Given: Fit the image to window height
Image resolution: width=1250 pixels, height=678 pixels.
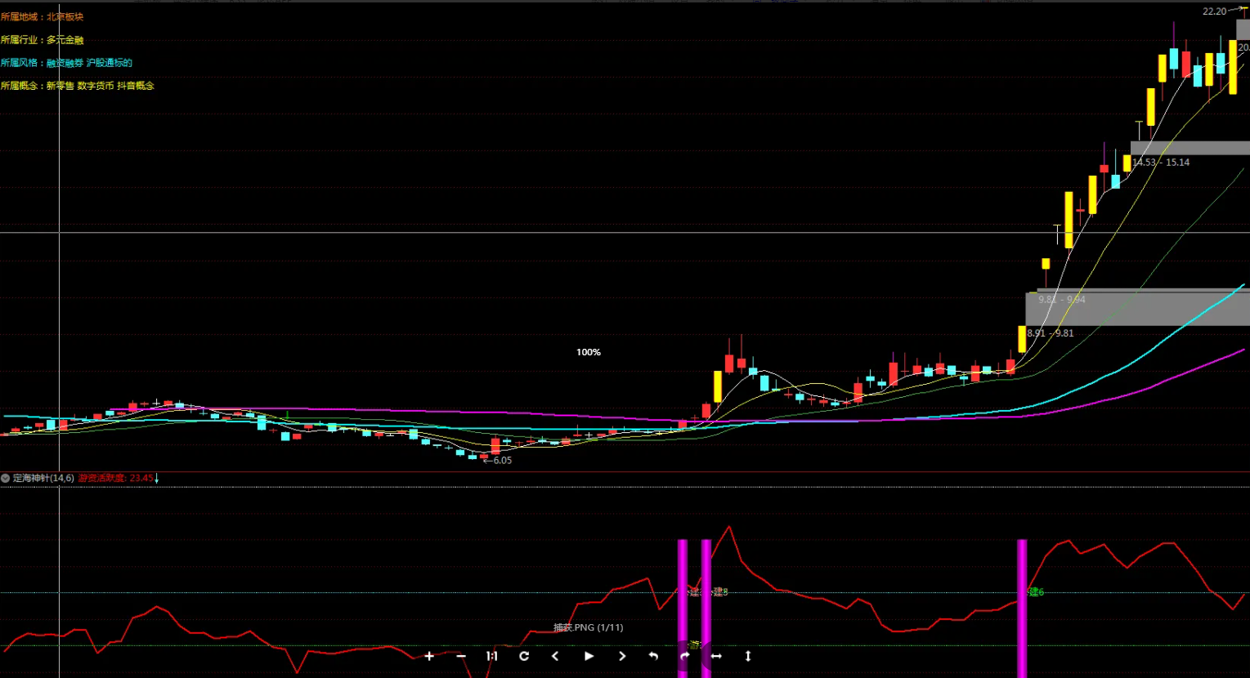Looking at the screenshot, I should (x=748, y=656).
